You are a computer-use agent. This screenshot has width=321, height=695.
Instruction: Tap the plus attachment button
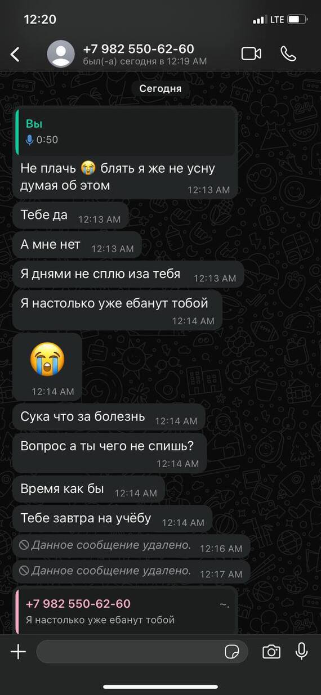click(19, 652)
